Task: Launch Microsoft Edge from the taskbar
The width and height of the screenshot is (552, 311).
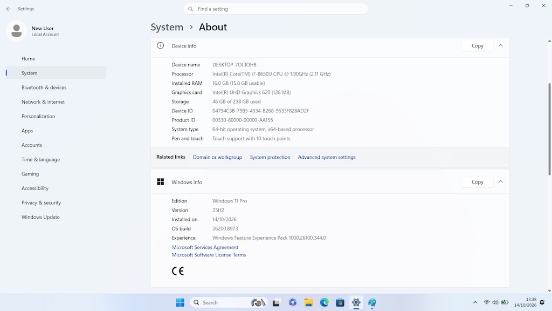Action: coord(324,302)
